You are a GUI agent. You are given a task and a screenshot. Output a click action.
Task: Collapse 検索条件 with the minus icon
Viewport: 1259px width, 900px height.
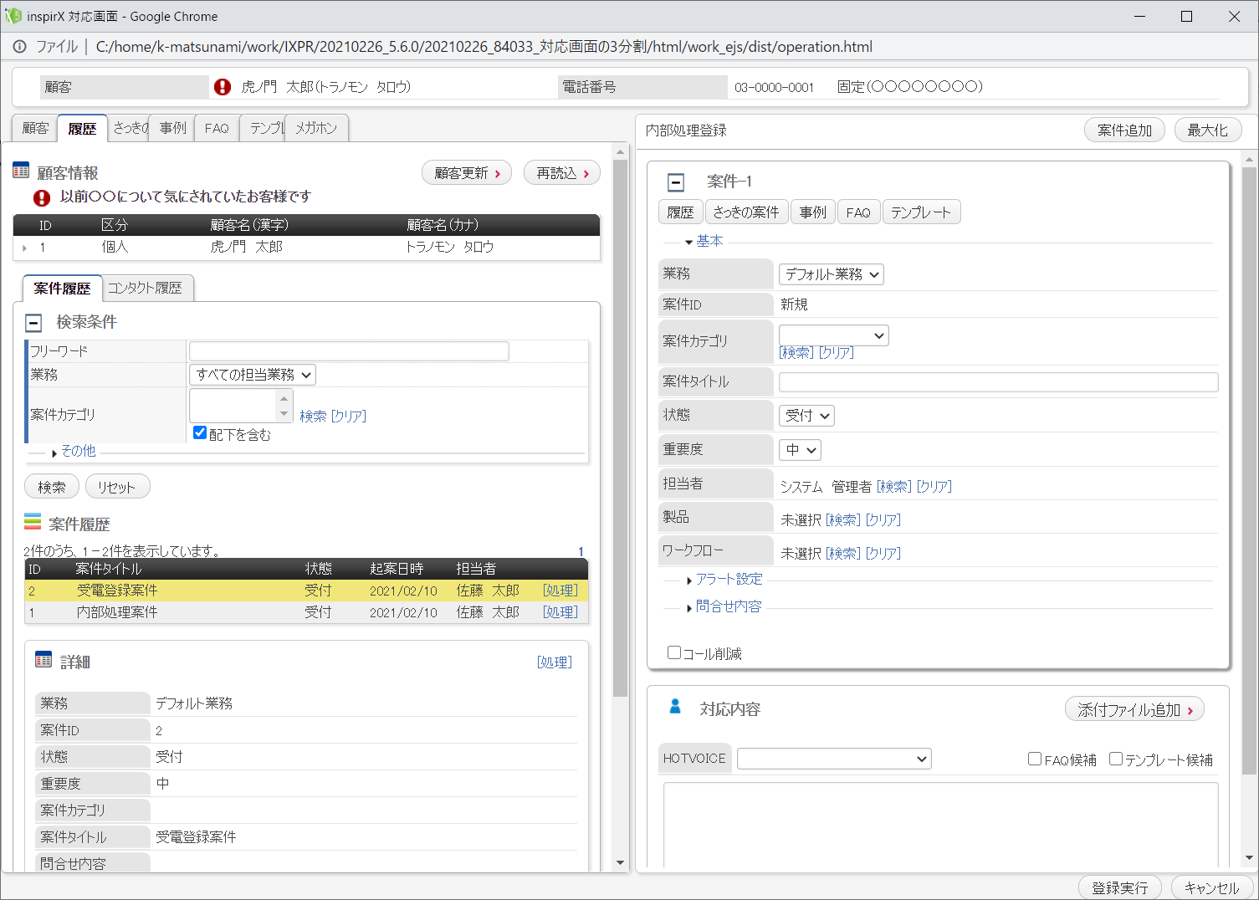point(33,323)
